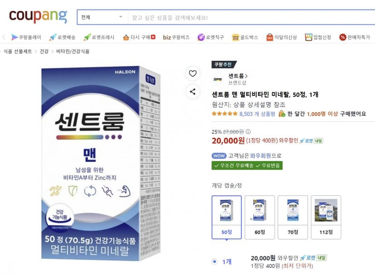Open Coupang Play from top bar
This screenshot has width=375, height=276.
click(x=26, y=37)
